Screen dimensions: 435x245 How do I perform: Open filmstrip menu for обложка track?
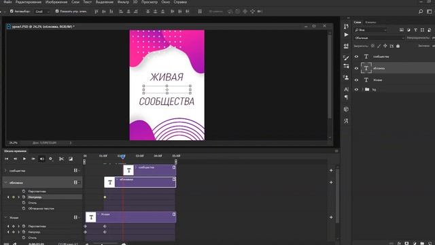[x=76, y=182]
